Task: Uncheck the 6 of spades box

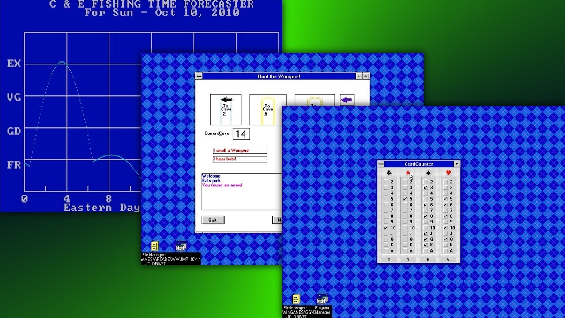Action: 426,205
